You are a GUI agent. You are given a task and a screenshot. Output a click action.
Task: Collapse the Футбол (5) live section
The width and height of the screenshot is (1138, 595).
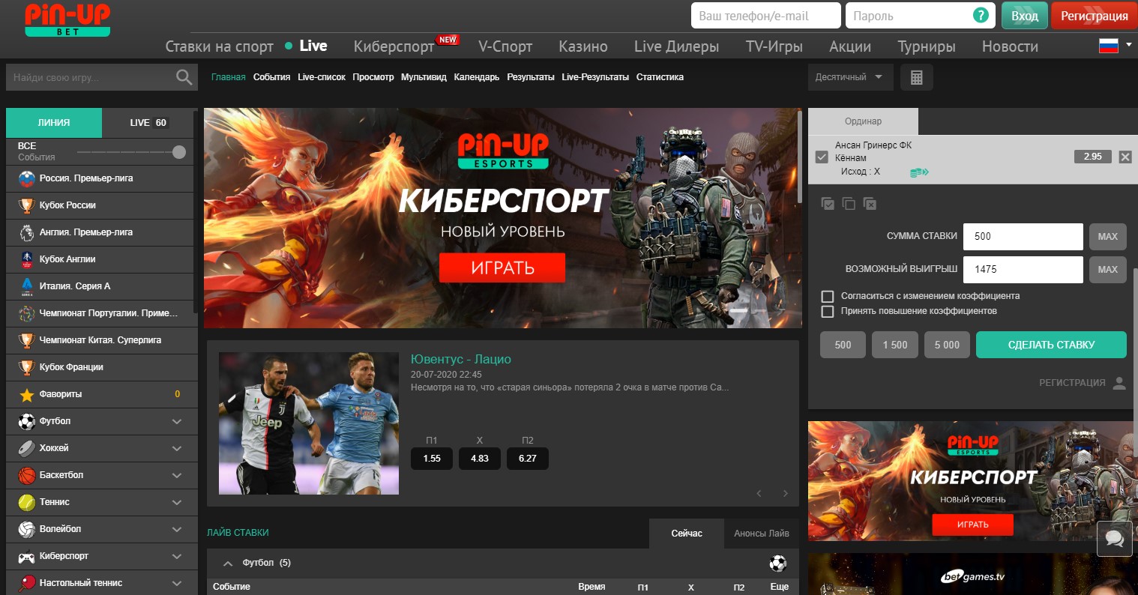point(227,562)
